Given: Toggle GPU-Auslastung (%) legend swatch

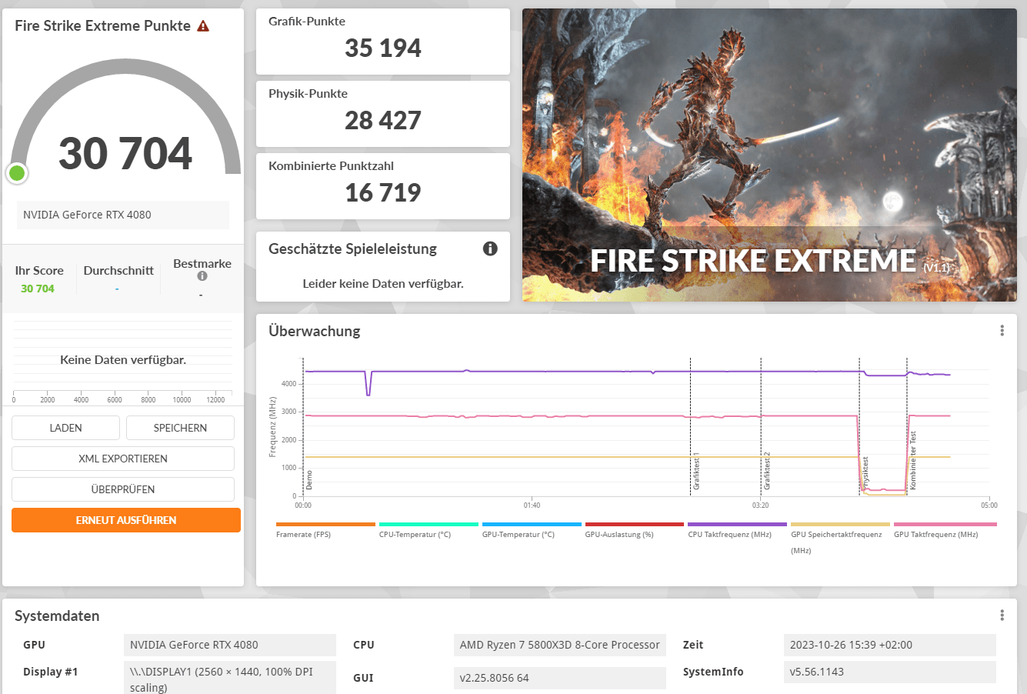Looking at the screenshot, I should click(x=635, y=524).
